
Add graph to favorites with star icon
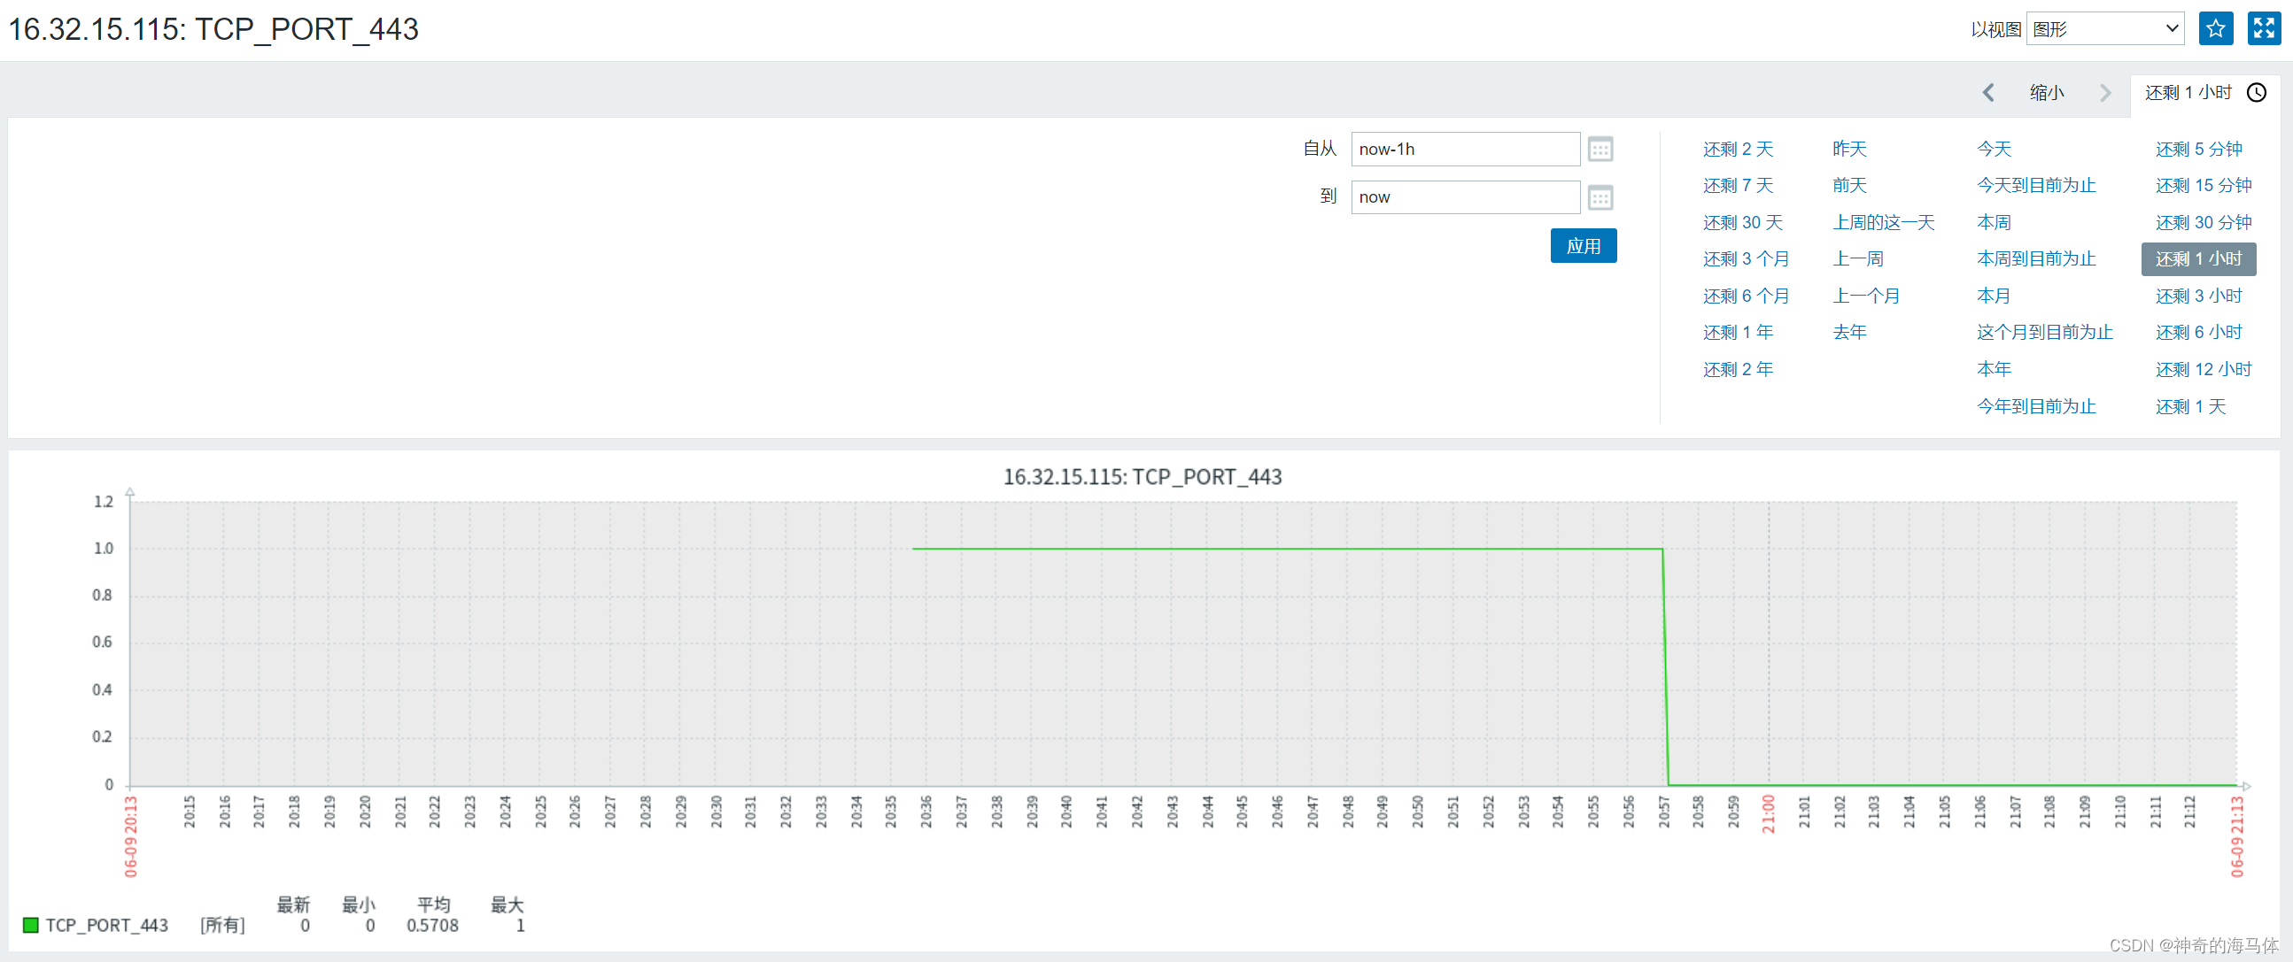(2215, 29)
